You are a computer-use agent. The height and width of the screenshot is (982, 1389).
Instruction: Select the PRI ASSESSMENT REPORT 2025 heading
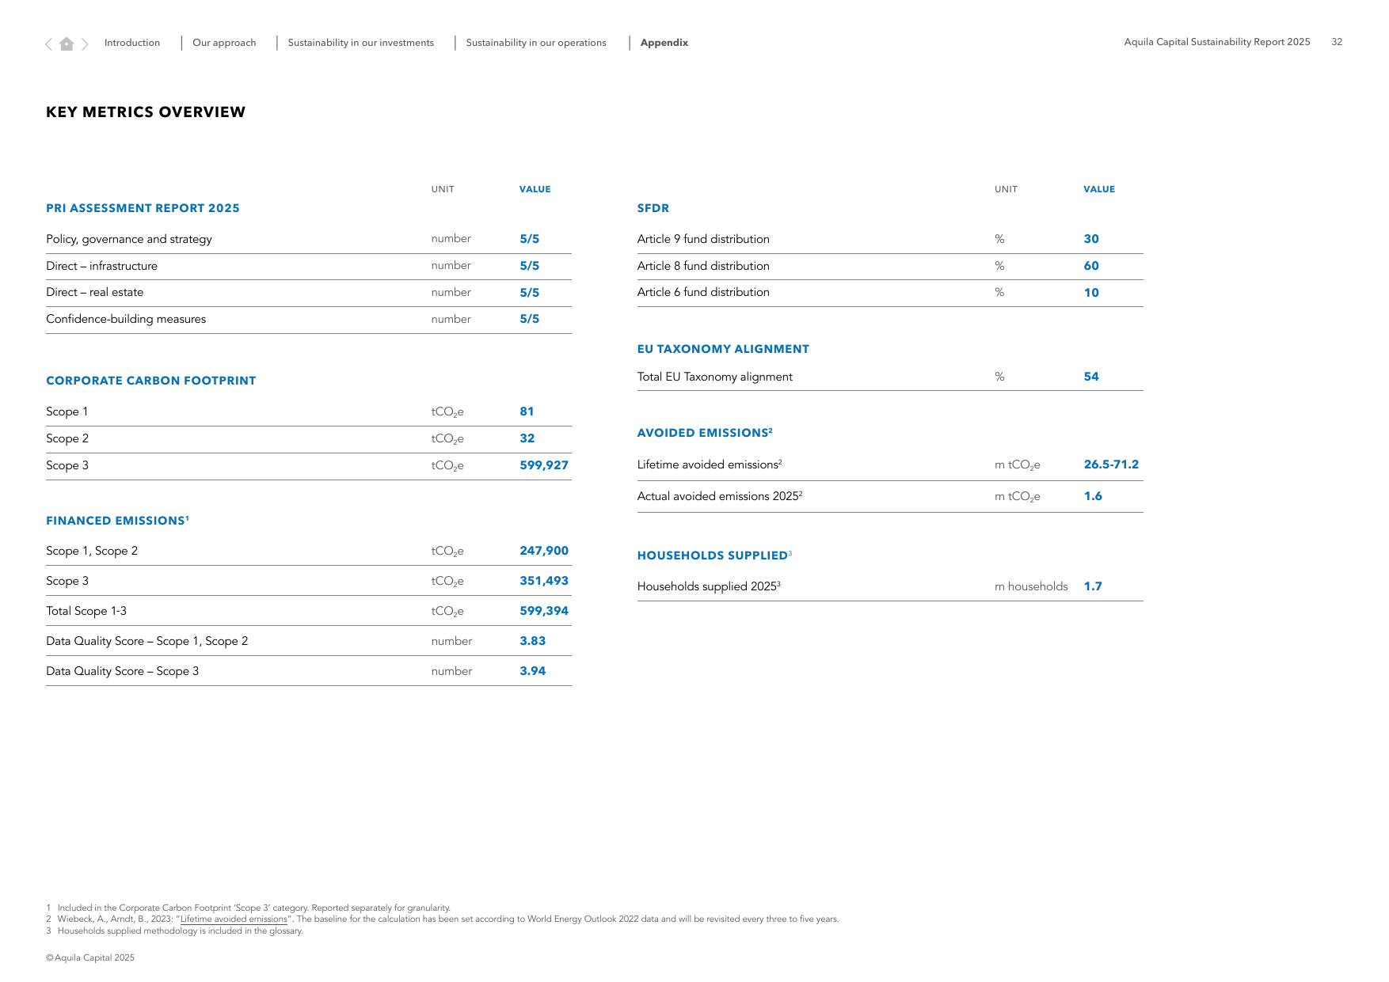tap(143, 208)
